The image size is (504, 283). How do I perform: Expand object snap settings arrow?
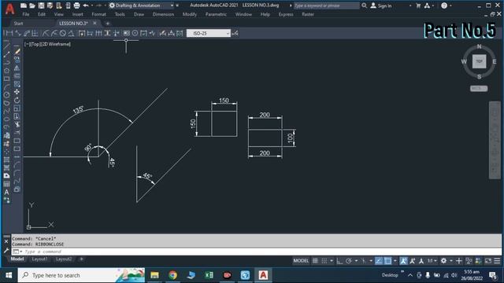click(x=395, y=261)
